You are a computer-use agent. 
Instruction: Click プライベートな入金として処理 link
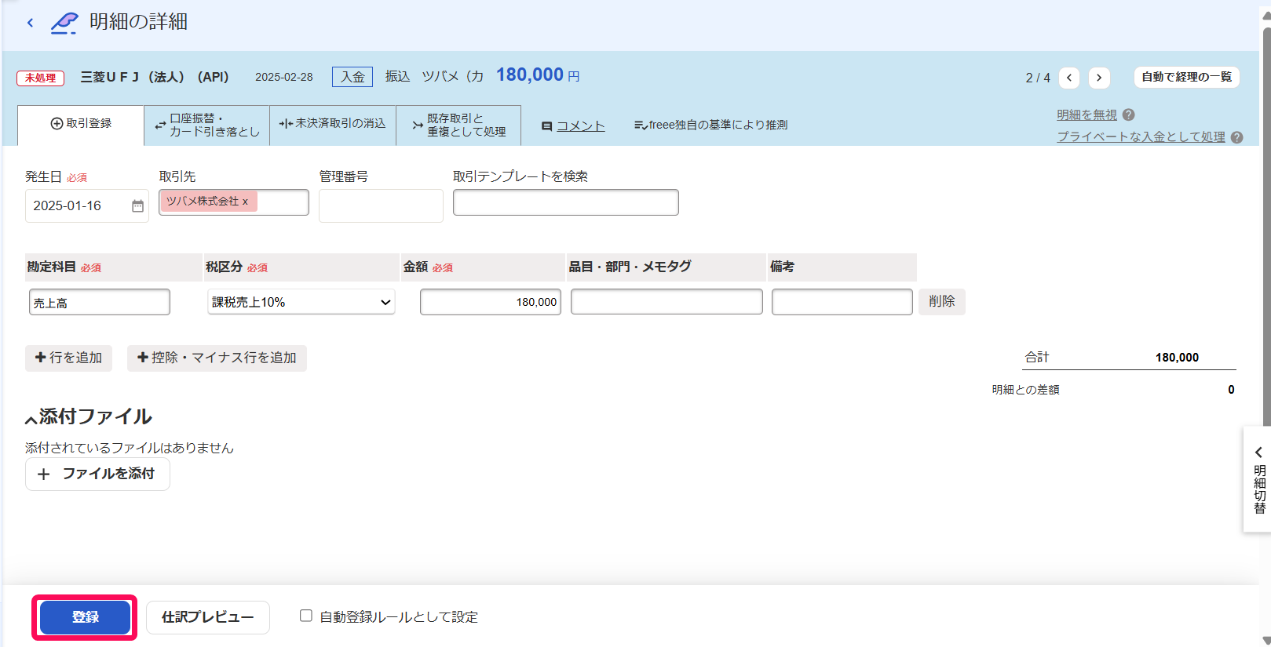pos(1141,137)
